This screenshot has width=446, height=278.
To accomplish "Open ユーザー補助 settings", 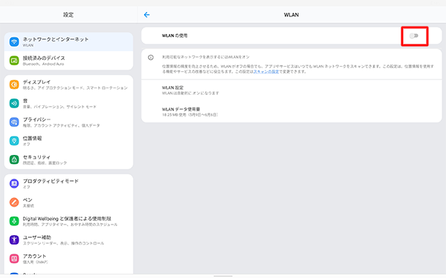I will [68, 239].
